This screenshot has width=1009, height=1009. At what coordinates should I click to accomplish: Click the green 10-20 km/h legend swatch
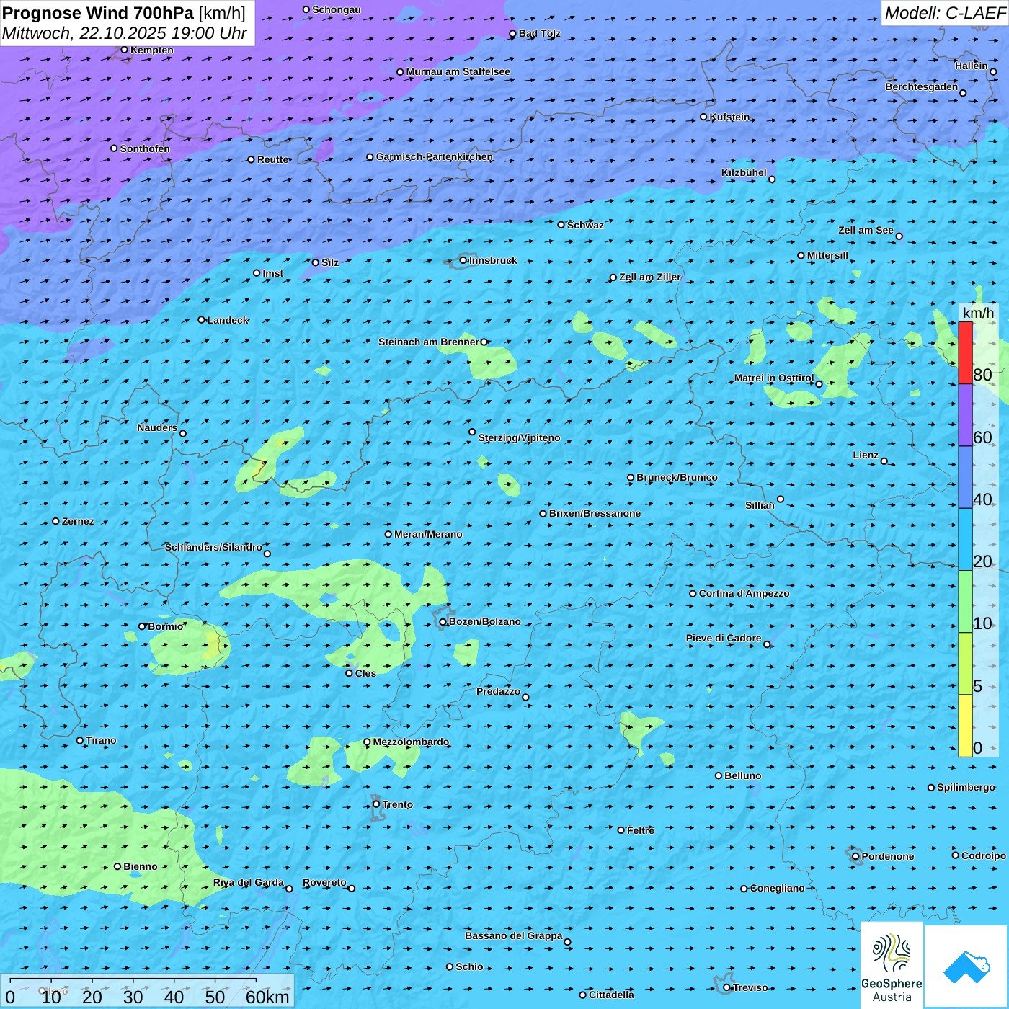965,602
